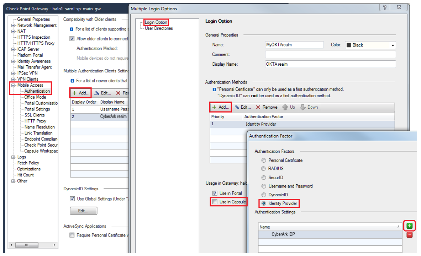Add an Identity Provider with the green plus icon
This screenshot has height=256, width=421.
[x=409, y=226]
